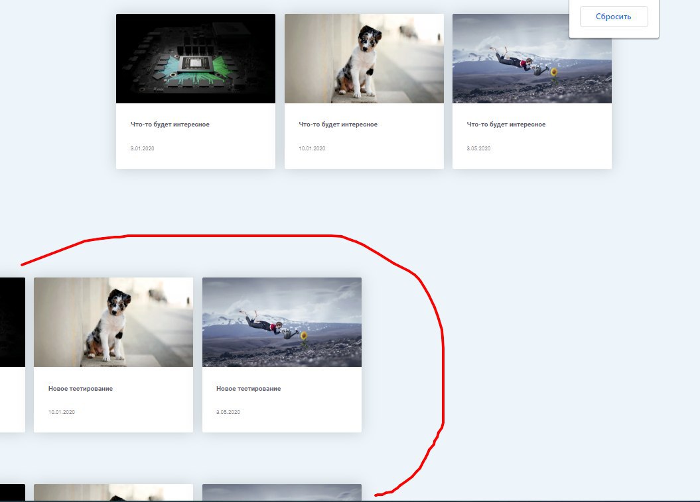
Task: Select the Новое тестирование title dated 10.01.2020
Action: pyautogui.click(x=80, y=388)
